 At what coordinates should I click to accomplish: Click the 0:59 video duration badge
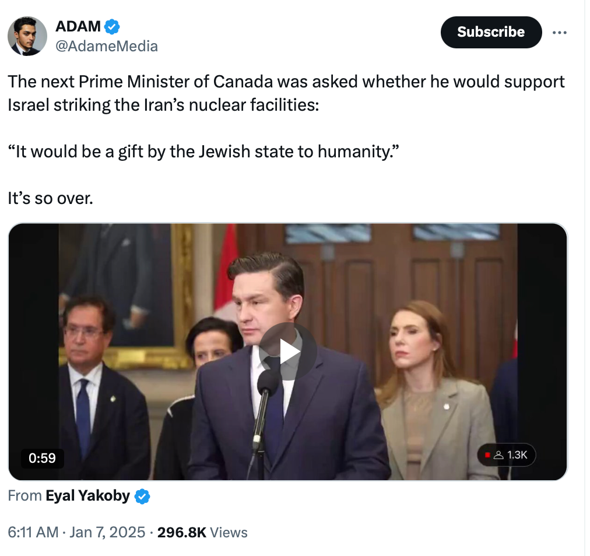[x=43, y=458]
